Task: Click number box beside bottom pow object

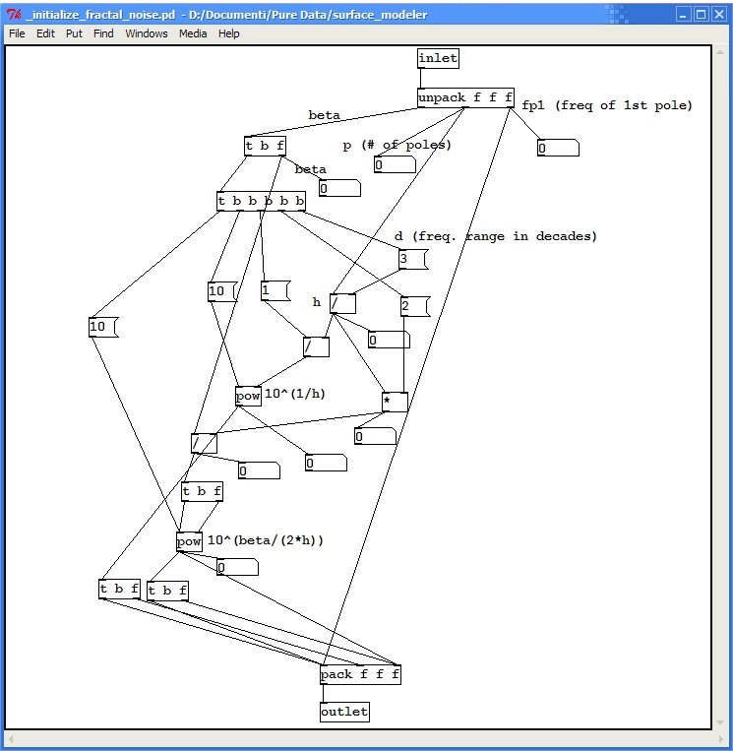Action: (x=237, y=568)
